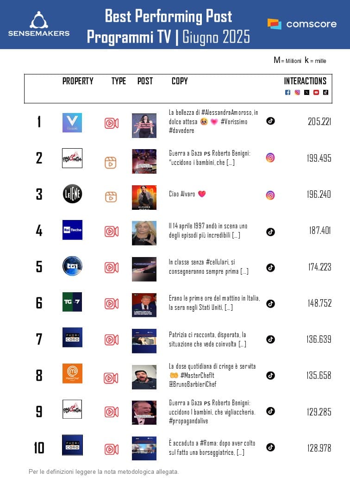Click the Facebook icon under INTERACTIONS

coord(287,93)
